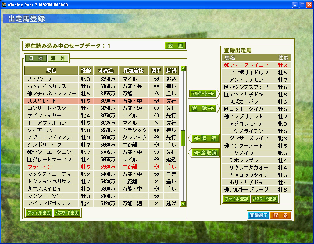Screen dimensions: 314x244
Task: Click the 性齢 header in left table
Action: [x=86, y=70]
